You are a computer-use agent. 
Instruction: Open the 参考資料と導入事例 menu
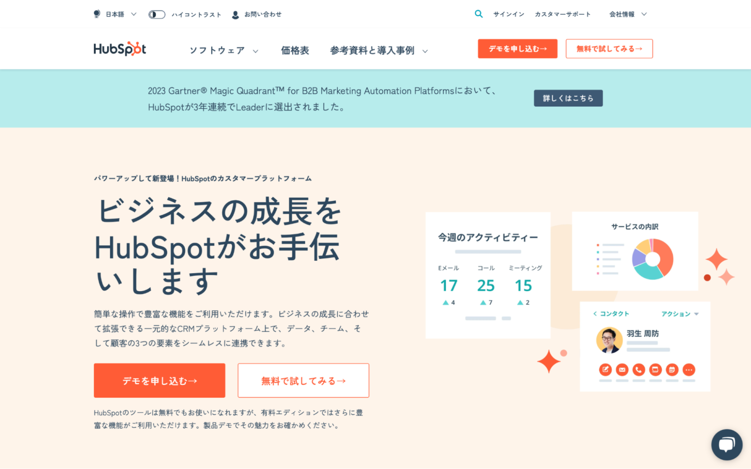pos(373,50)
